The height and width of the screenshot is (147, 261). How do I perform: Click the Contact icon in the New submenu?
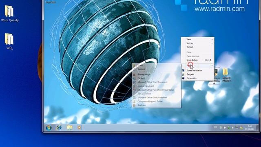(134, 78)
